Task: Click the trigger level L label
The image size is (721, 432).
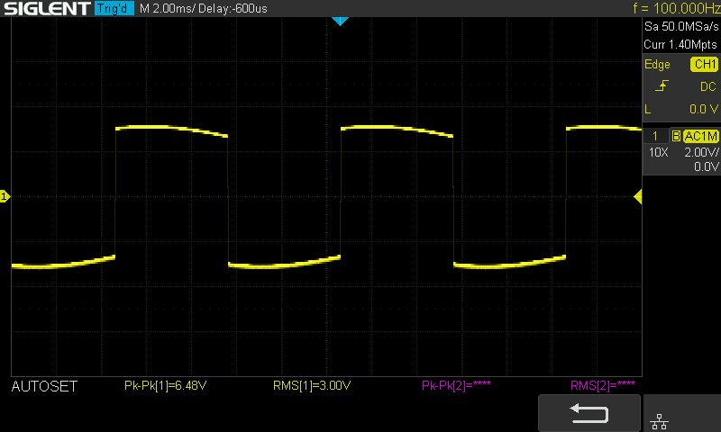Action: 647,109
